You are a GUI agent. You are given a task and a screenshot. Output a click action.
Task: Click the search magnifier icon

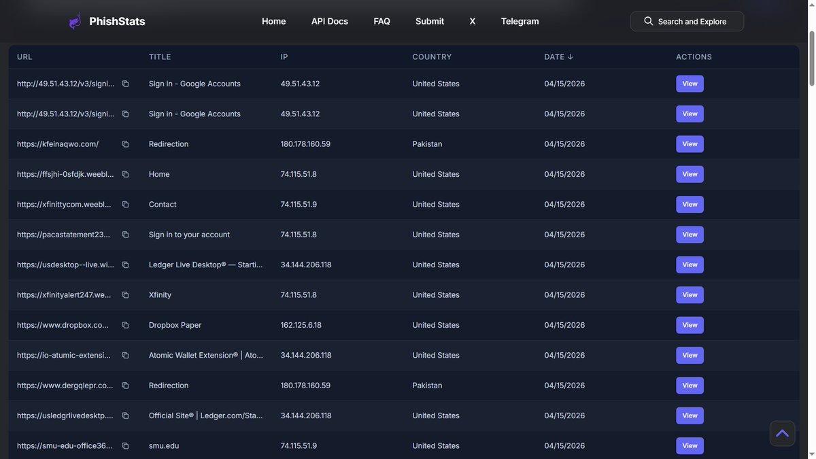click(649, 21)
